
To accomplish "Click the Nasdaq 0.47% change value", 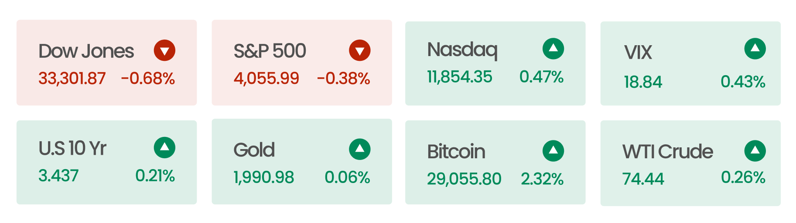I will tap(541, 77).
